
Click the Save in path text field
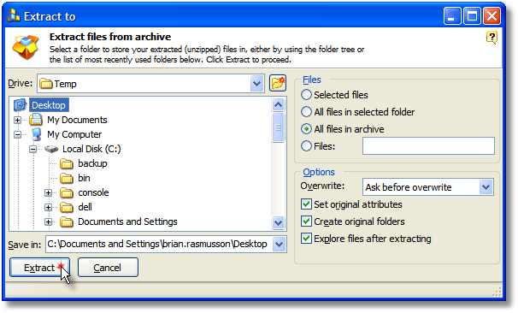[159, 245]
